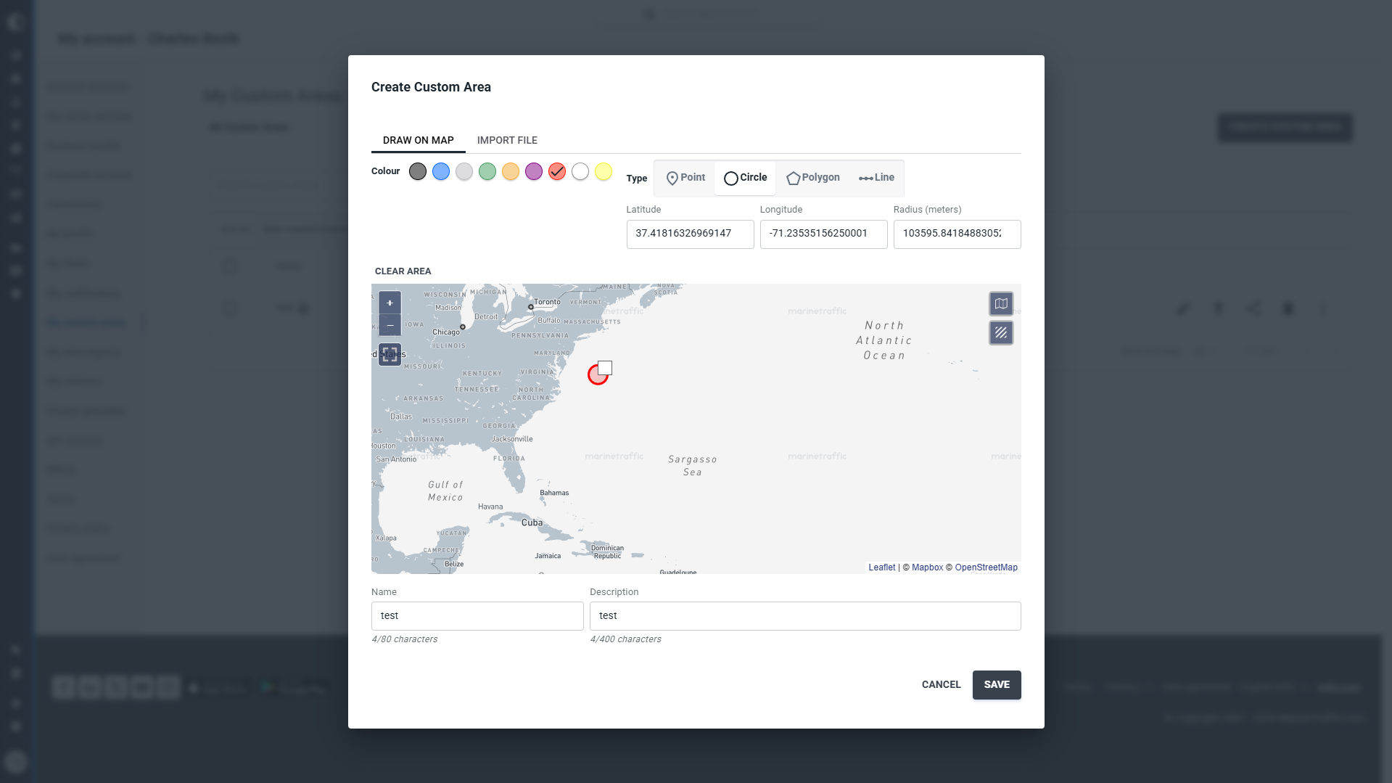Zoom out on the map
1392x783 pixels.
point(390,324)
